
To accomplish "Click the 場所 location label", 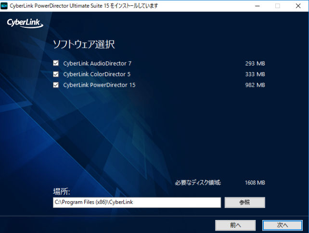I will pos(62,192).
